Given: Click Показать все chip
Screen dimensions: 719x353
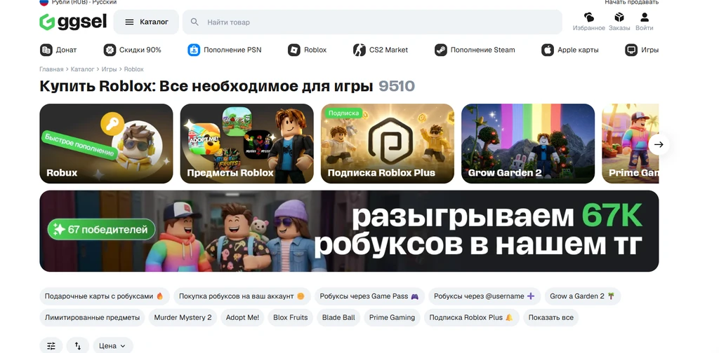Looking at the screenshot, I should tap(551, 317).
